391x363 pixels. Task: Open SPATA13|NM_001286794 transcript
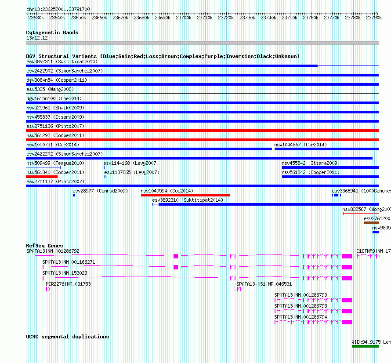point(313,322)
